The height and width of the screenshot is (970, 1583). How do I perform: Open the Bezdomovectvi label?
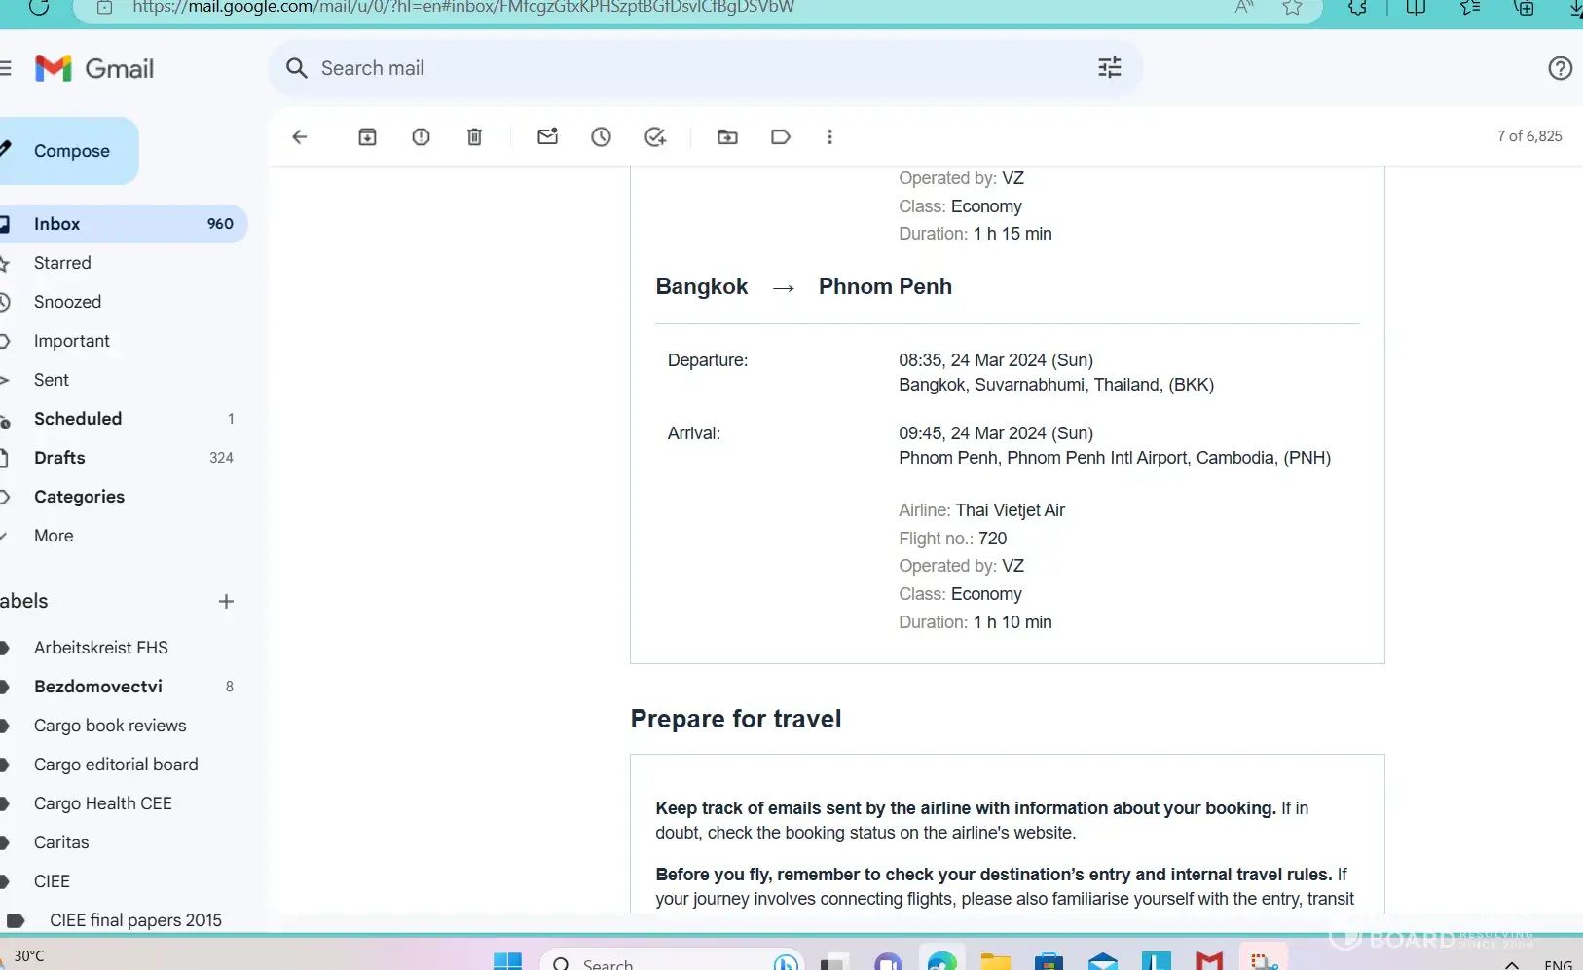97,687
